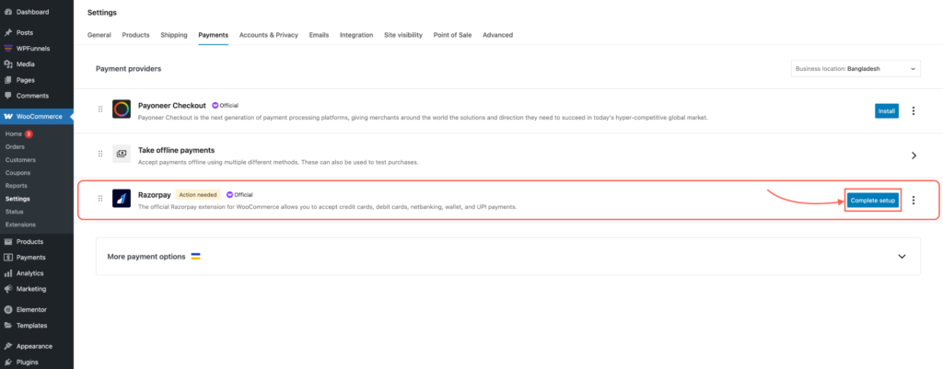The image size is (943, 369).
Task: Click the WPFunnels sidebar icon
Action: [x=8, y=48]
